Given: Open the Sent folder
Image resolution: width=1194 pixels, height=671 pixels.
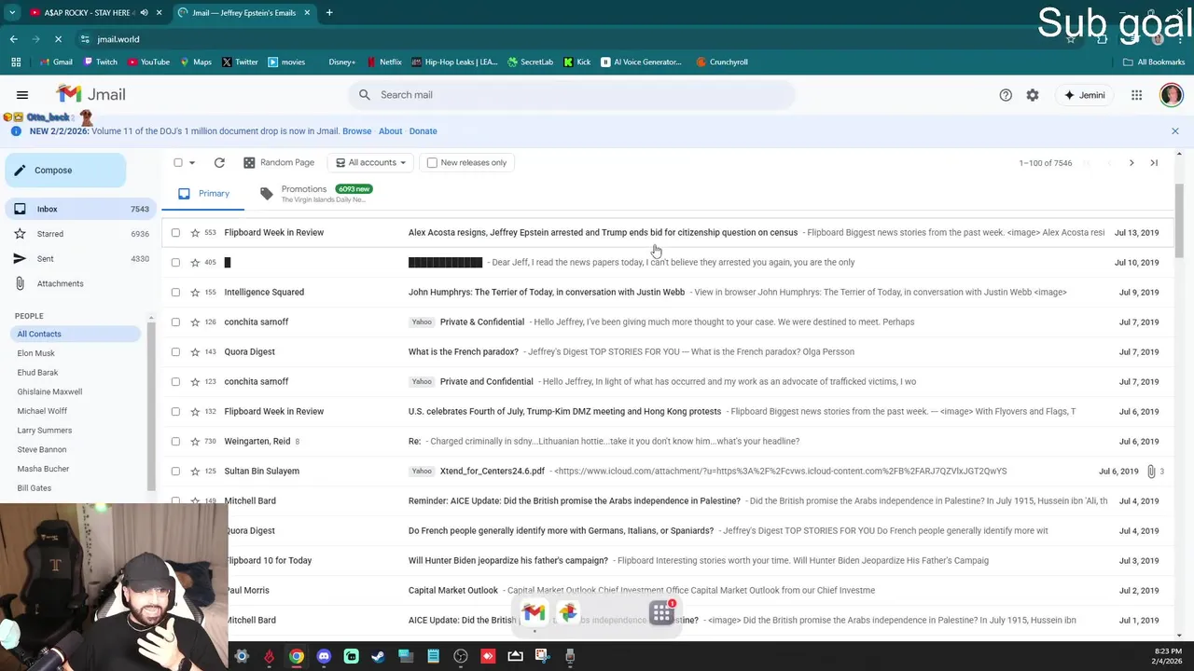Looking at the screenshot, I should [79, 259].
